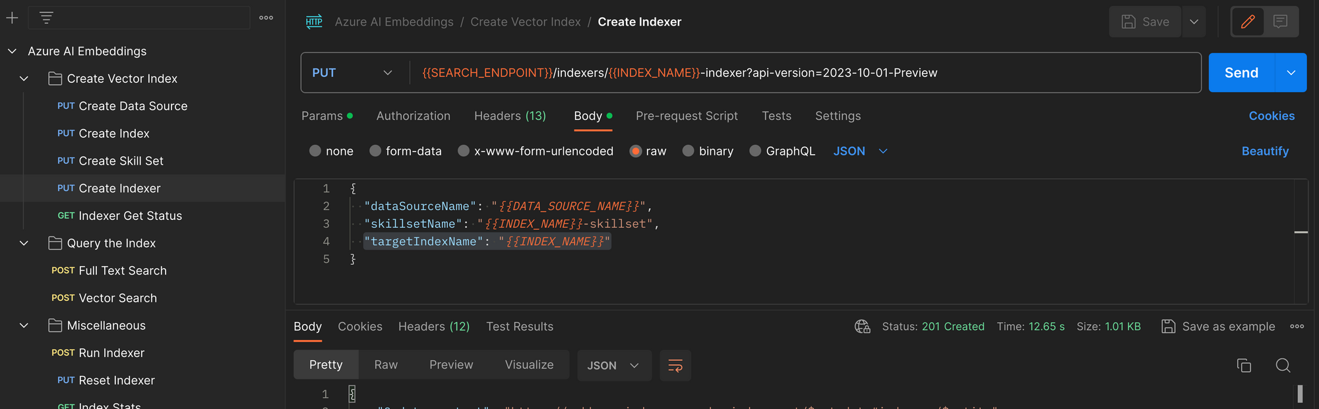Choose the GraphQL body radio button
Image resolution: width=1319 pixels, height=409 pixels.
coord(755,151)
